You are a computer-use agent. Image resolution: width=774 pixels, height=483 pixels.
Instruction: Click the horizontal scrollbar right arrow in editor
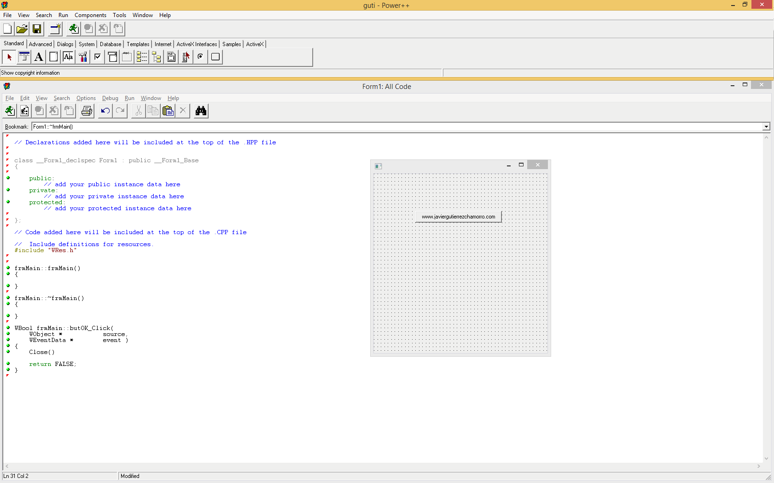pos(759,466)
